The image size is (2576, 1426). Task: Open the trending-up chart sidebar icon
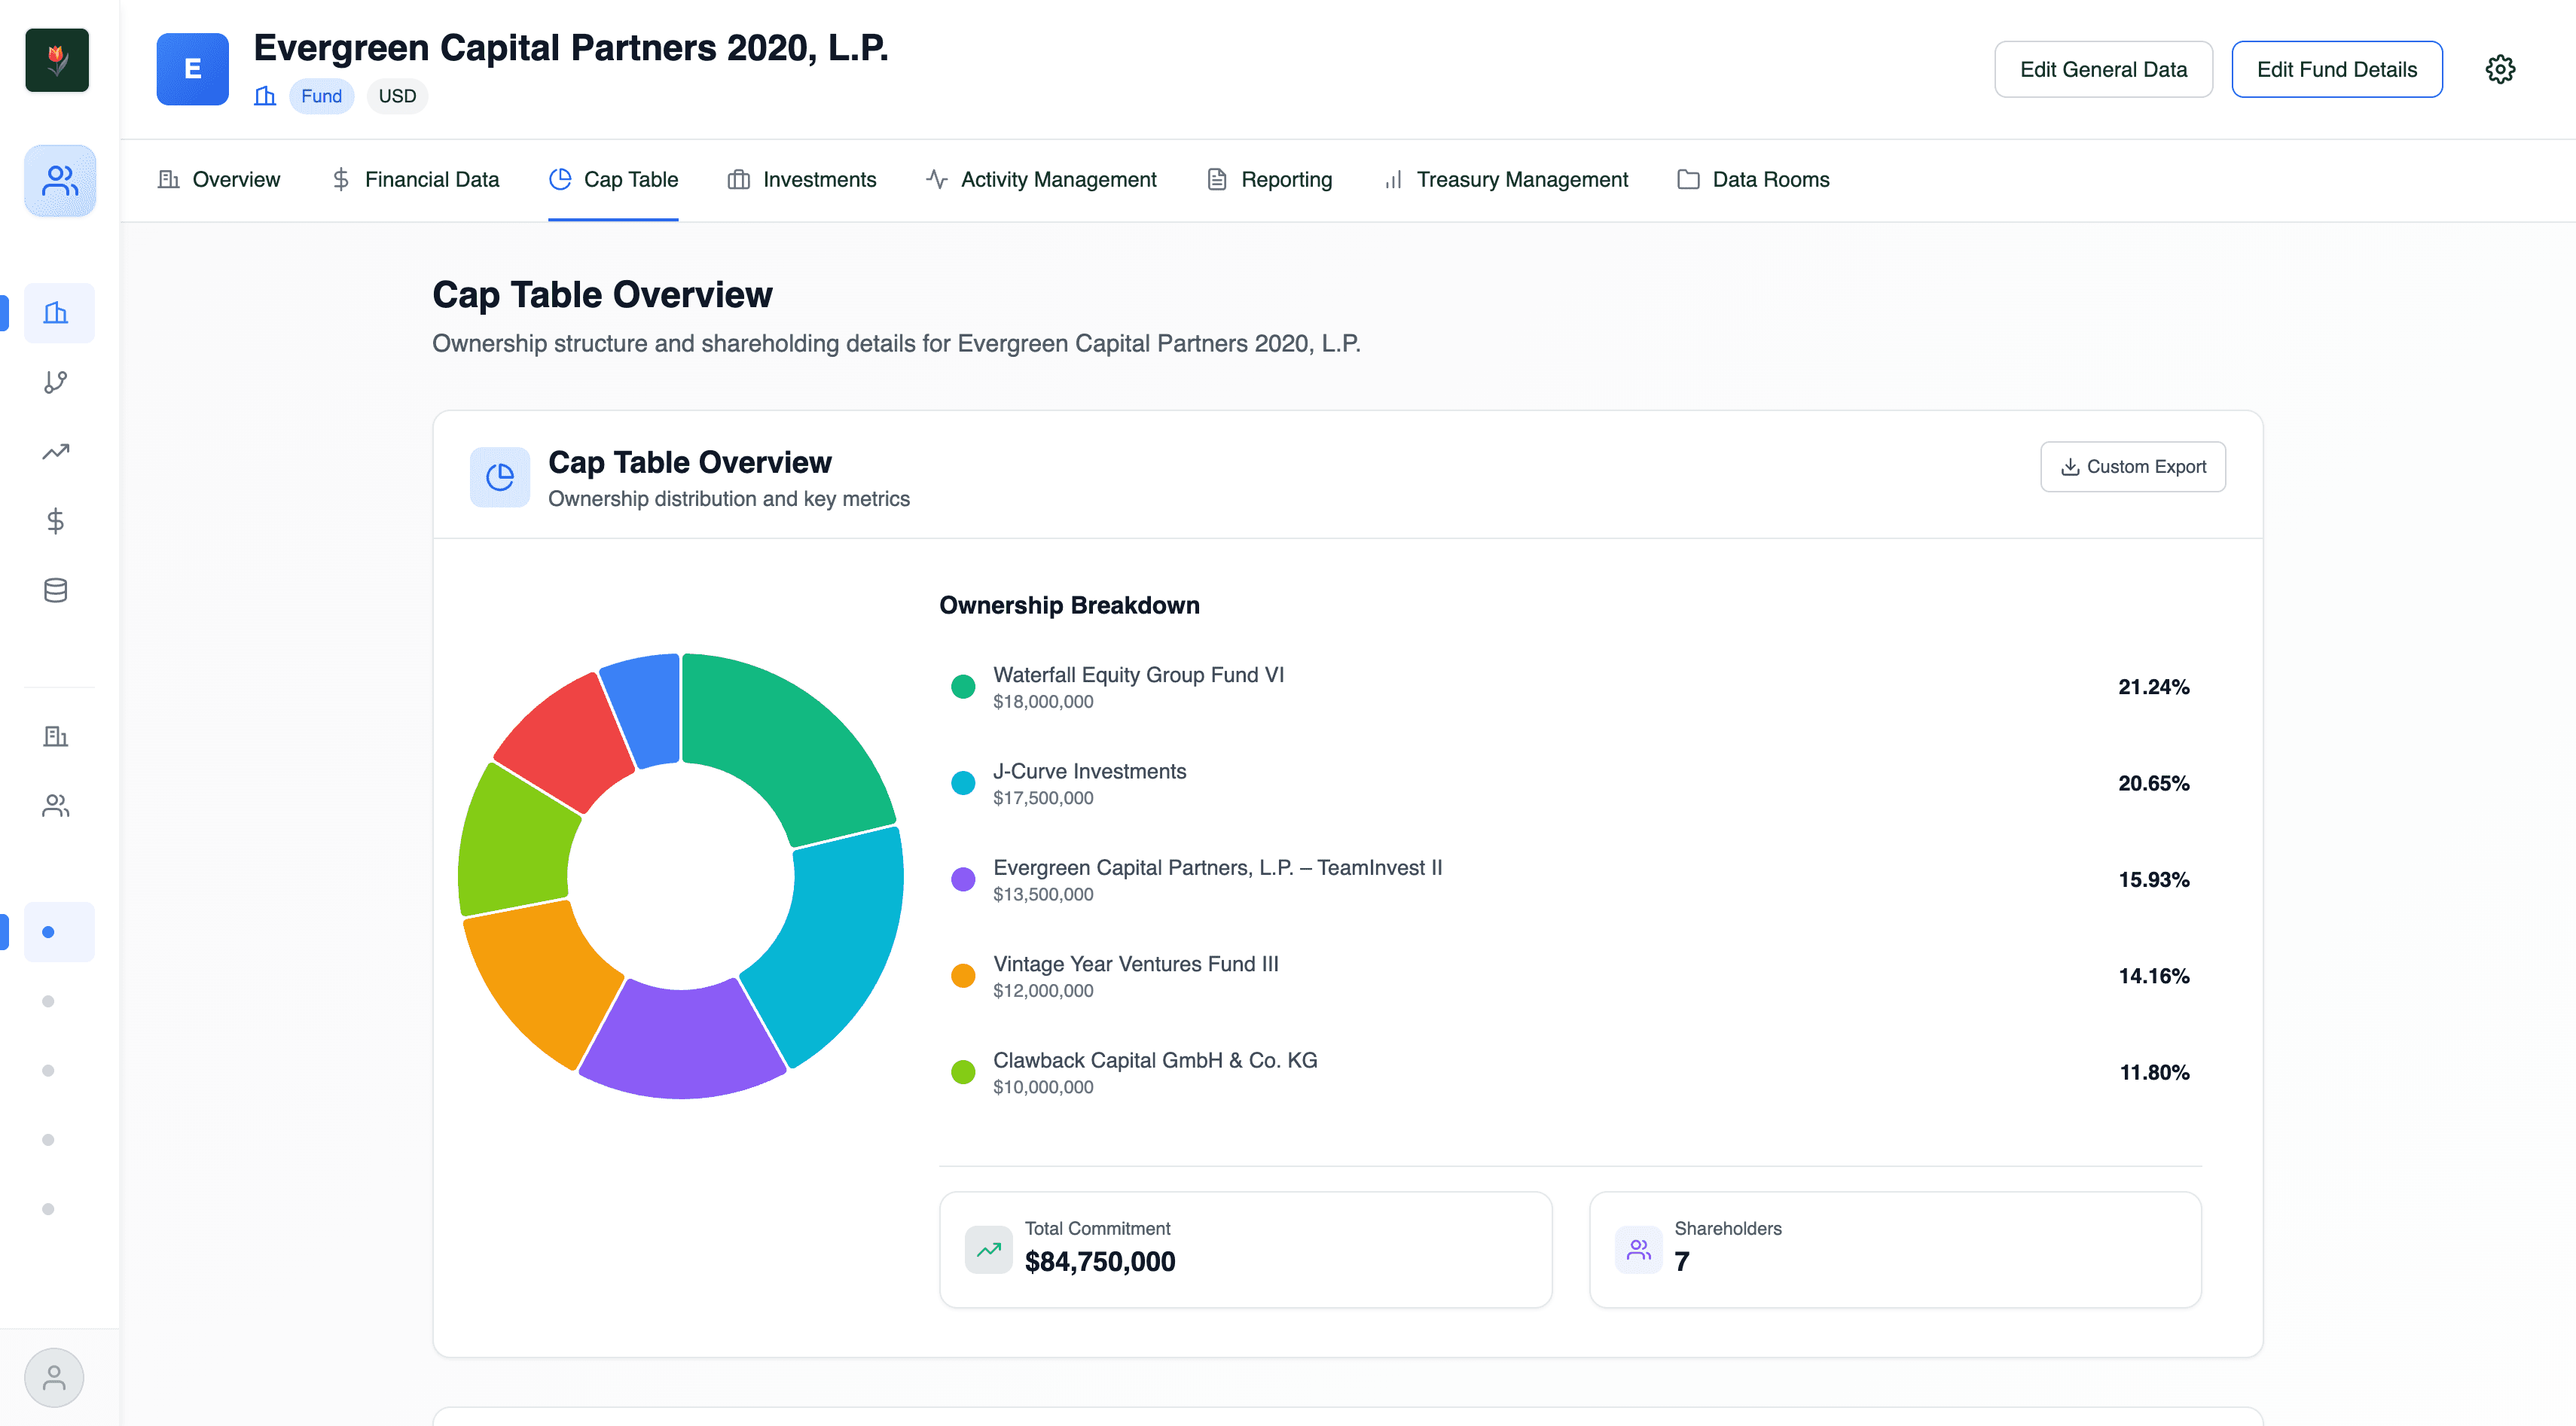(56, 452)
